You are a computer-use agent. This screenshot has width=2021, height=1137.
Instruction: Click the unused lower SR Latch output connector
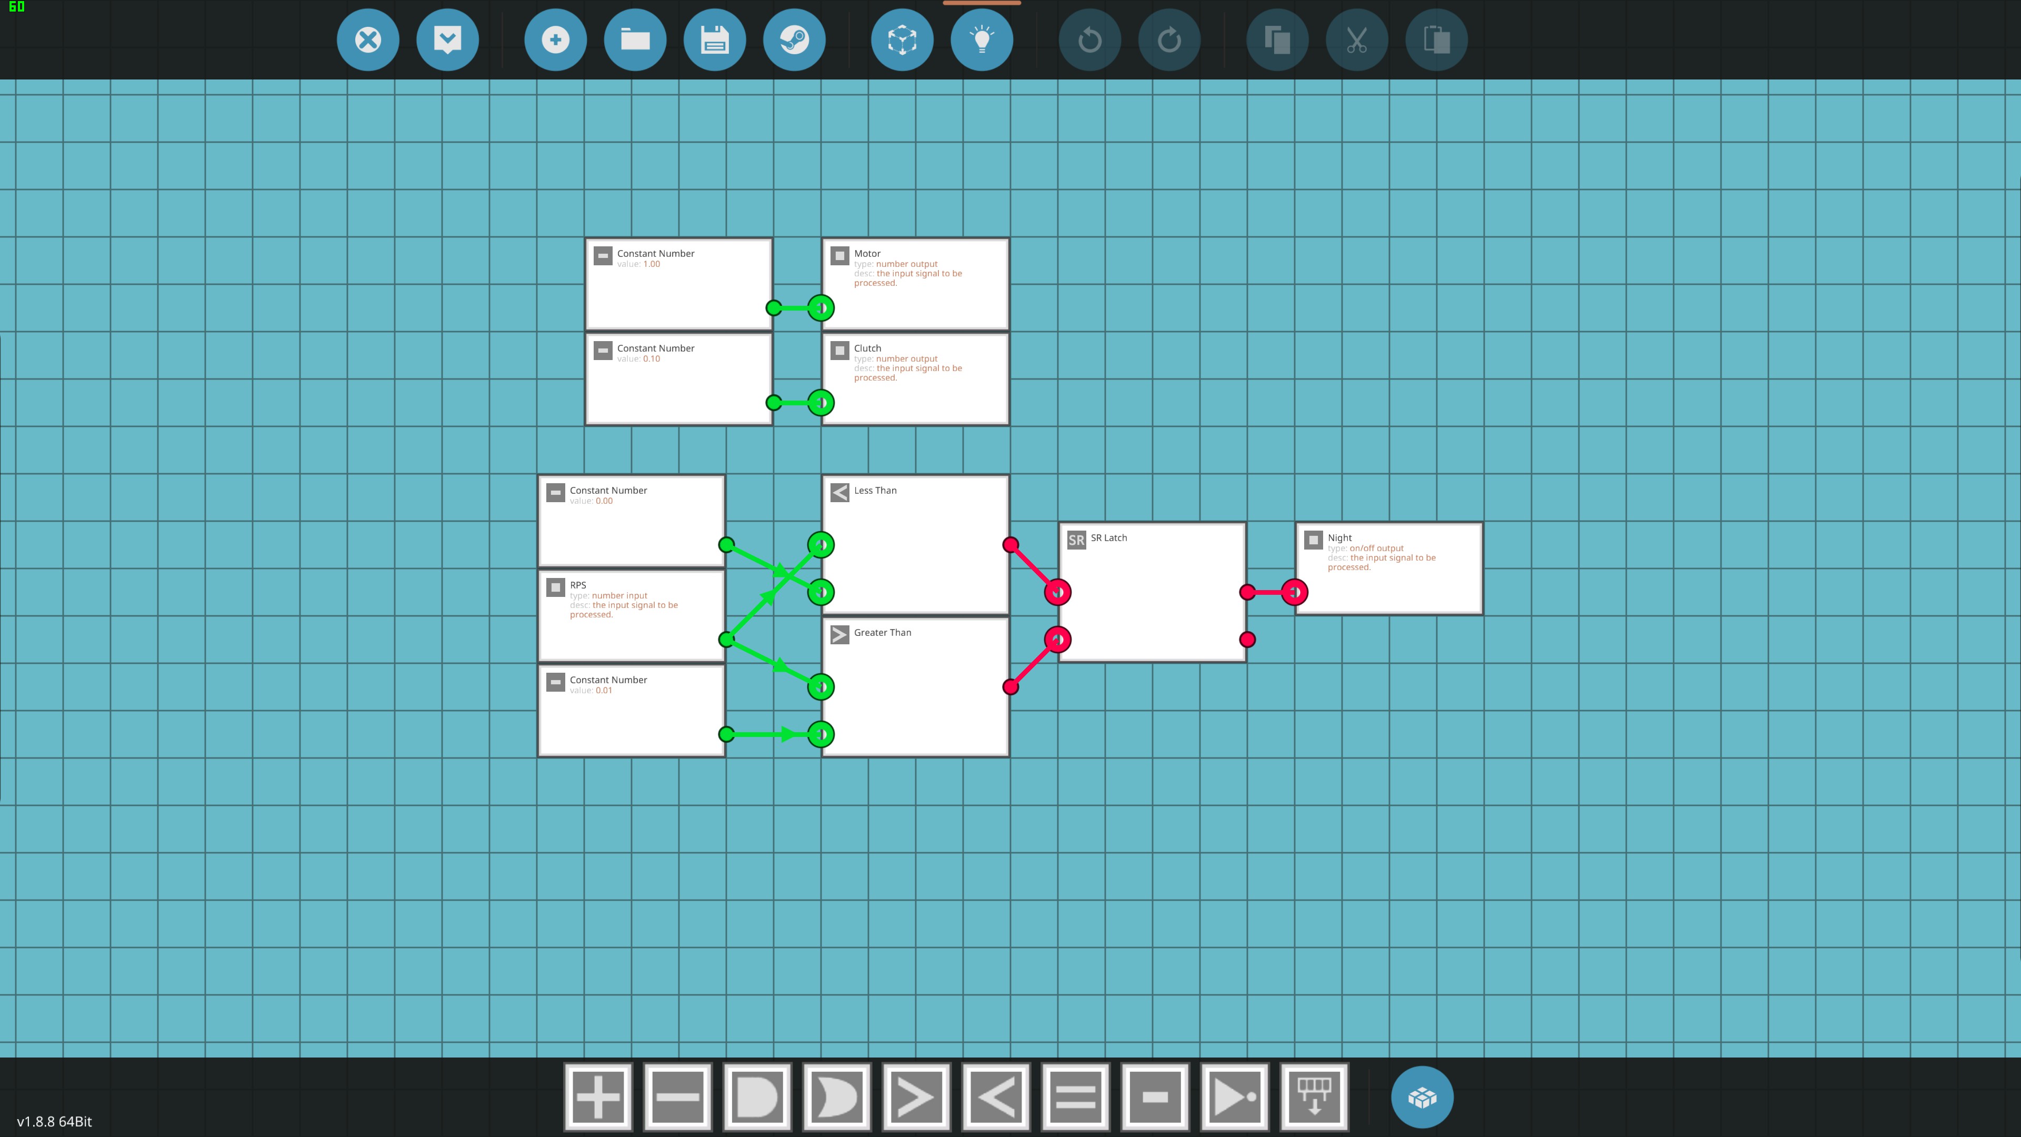(x=1247, y=640)
